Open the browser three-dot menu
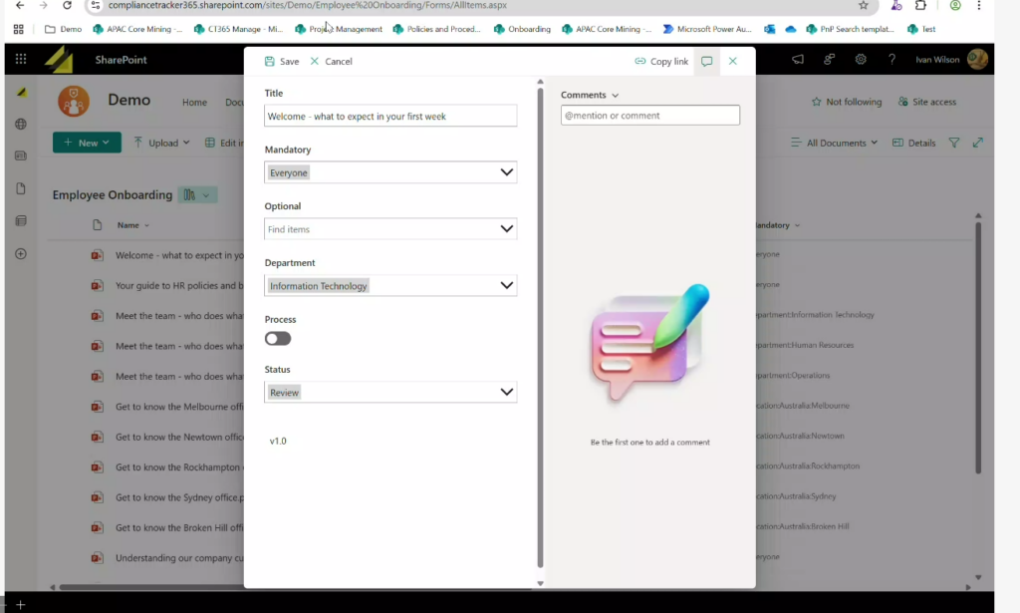Screen dimensions: 1020x613 tap(979, 5)
